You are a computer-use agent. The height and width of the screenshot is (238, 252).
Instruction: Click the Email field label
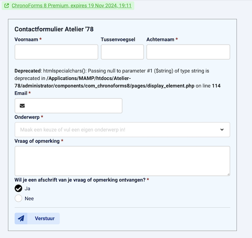pos(21,93)
